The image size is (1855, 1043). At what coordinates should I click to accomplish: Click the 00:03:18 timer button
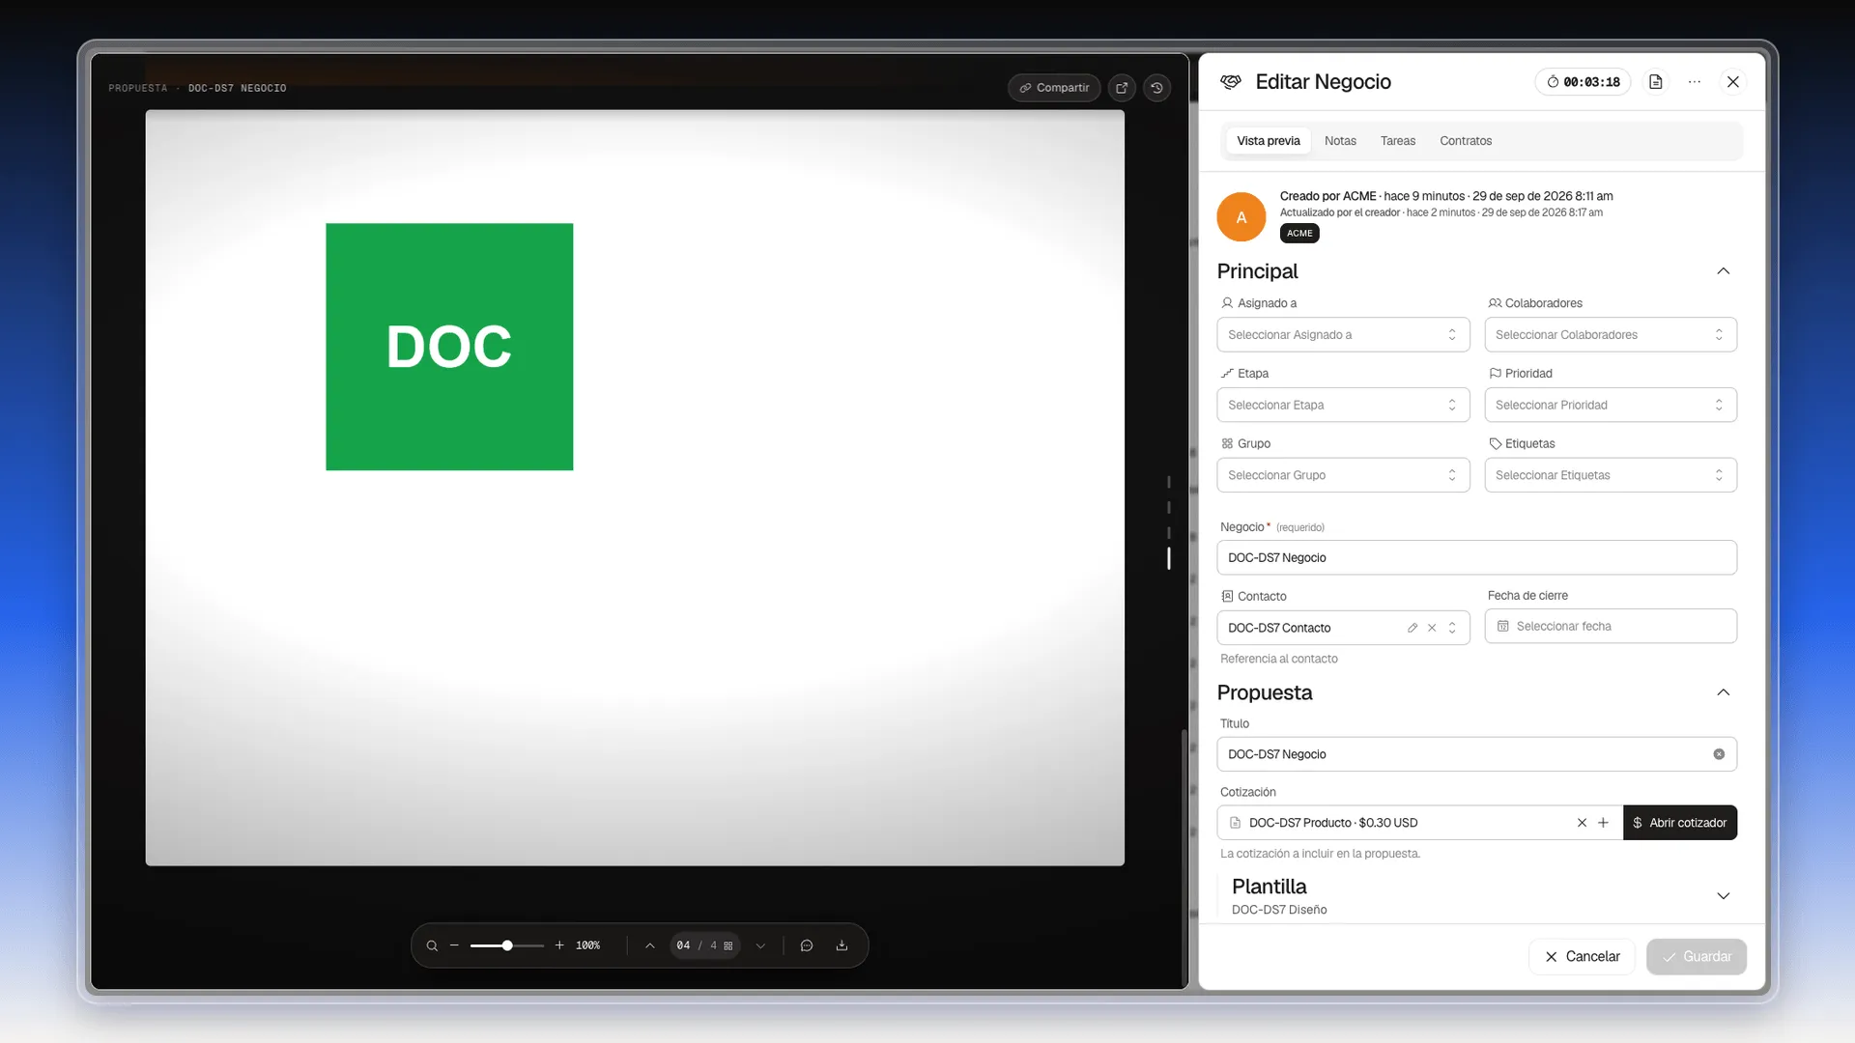click(x=1583, y=82)
